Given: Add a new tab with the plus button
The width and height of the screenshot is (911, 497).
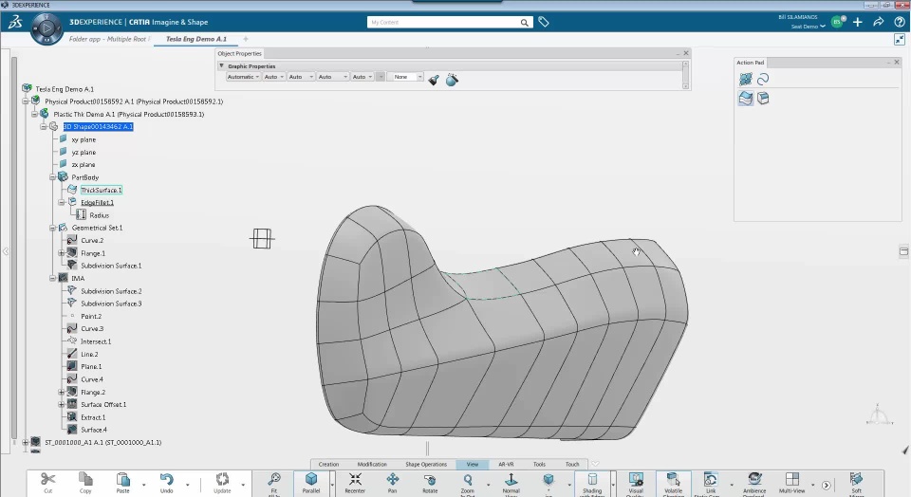Looking at the screenshot, I should (246, 39).
